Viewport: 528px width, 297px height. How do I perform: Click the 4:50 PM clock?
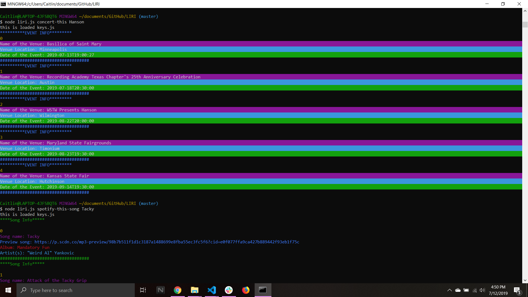pos(498,290)
